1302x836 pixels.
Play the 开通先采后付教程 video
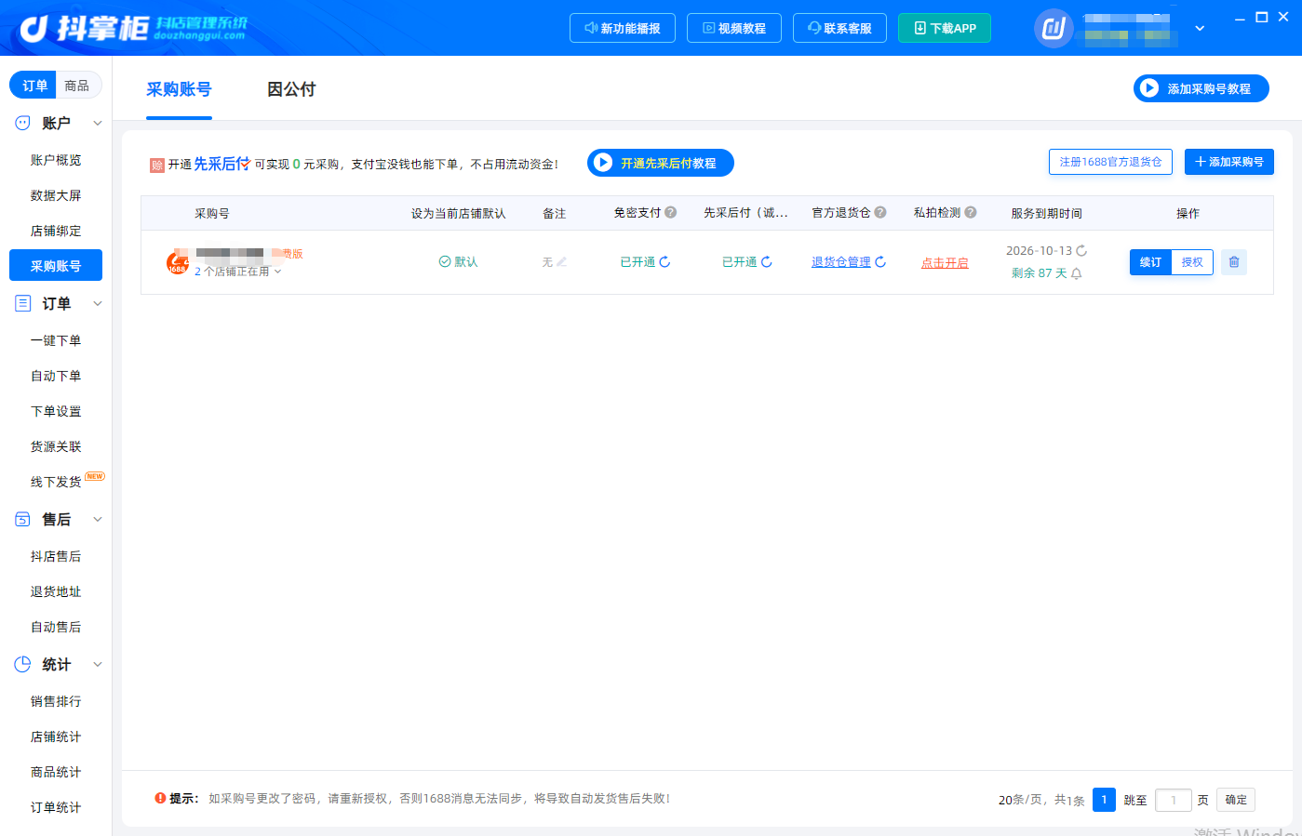coord(661,163)
